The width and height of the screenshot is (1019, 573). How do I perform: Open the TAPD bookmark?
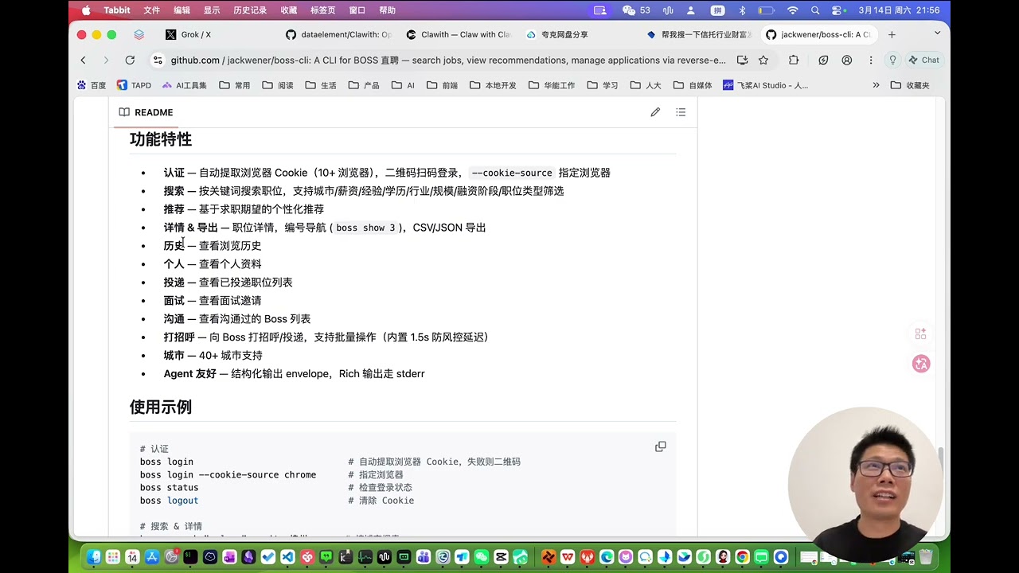(x=134, y=85)
